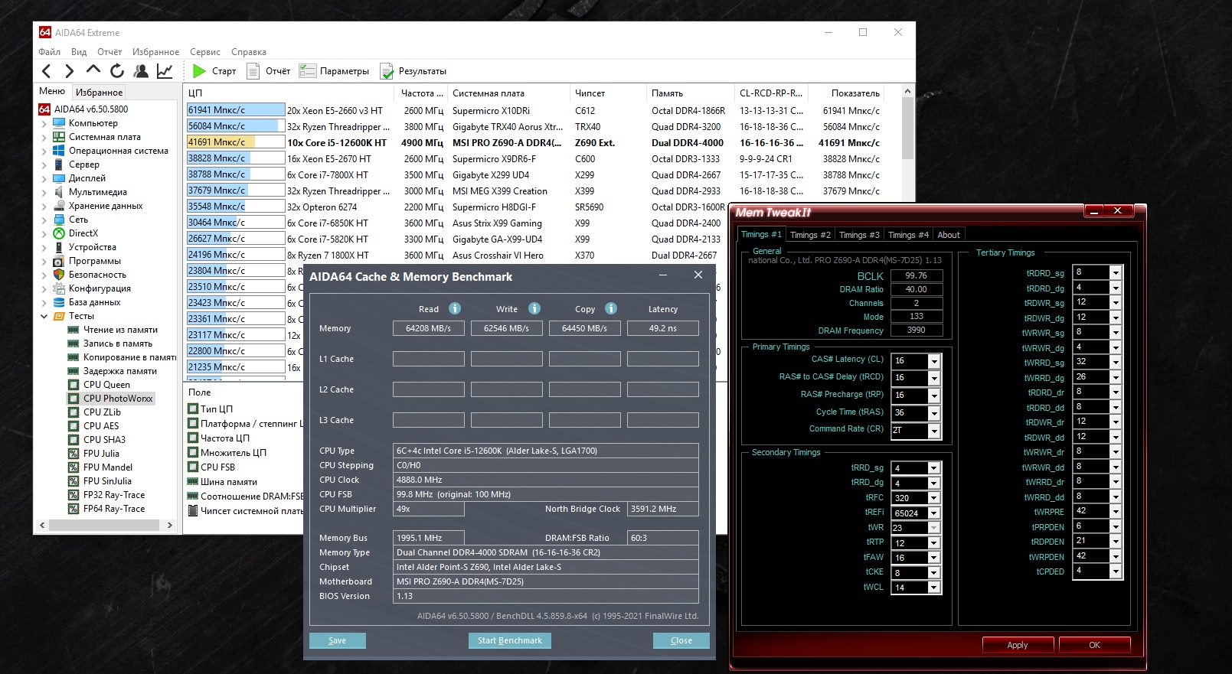Image resolution: width=1232 pixels, height=674 pixels.
Task: Click the 61941 Мпкс/с result bar
Action: [x=236, y=110]
